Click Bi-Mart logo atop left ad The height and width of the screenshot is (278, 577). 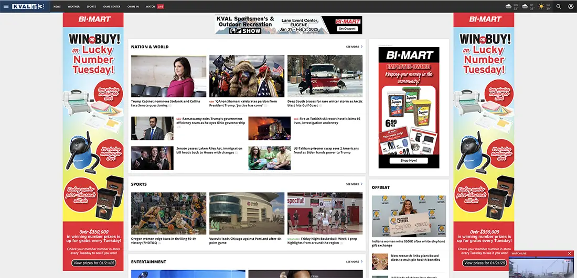[93, 19]
